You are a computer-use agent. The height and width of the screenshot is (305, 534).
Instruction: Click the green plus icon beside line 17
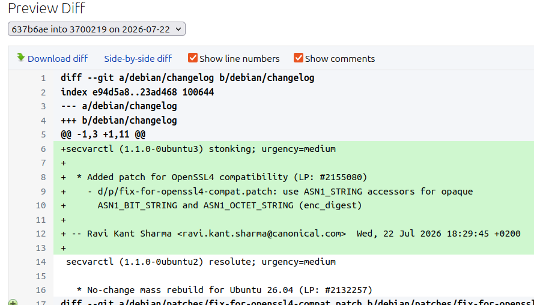click(x=13, y=302)
